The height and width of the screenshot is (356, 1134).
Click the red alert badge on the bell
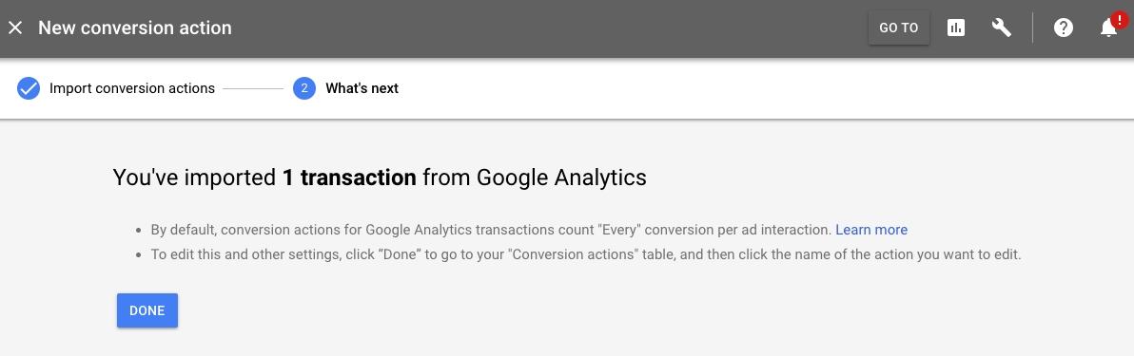coord(1119,19)
